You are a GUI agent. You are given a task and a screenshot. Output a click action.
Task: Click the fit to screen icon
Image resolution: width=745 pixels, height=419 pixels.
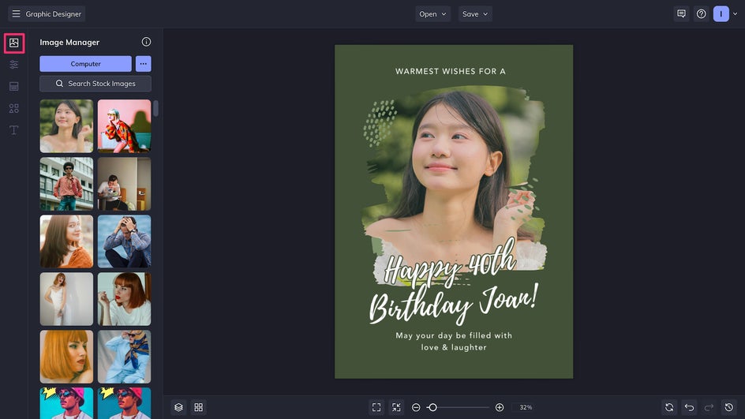(376, 407)
